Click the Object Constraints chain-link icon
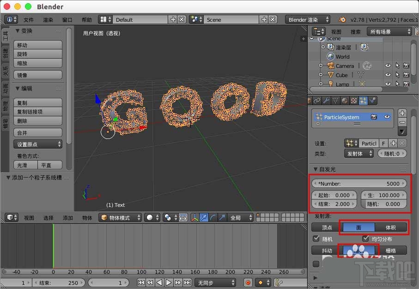 316,101
